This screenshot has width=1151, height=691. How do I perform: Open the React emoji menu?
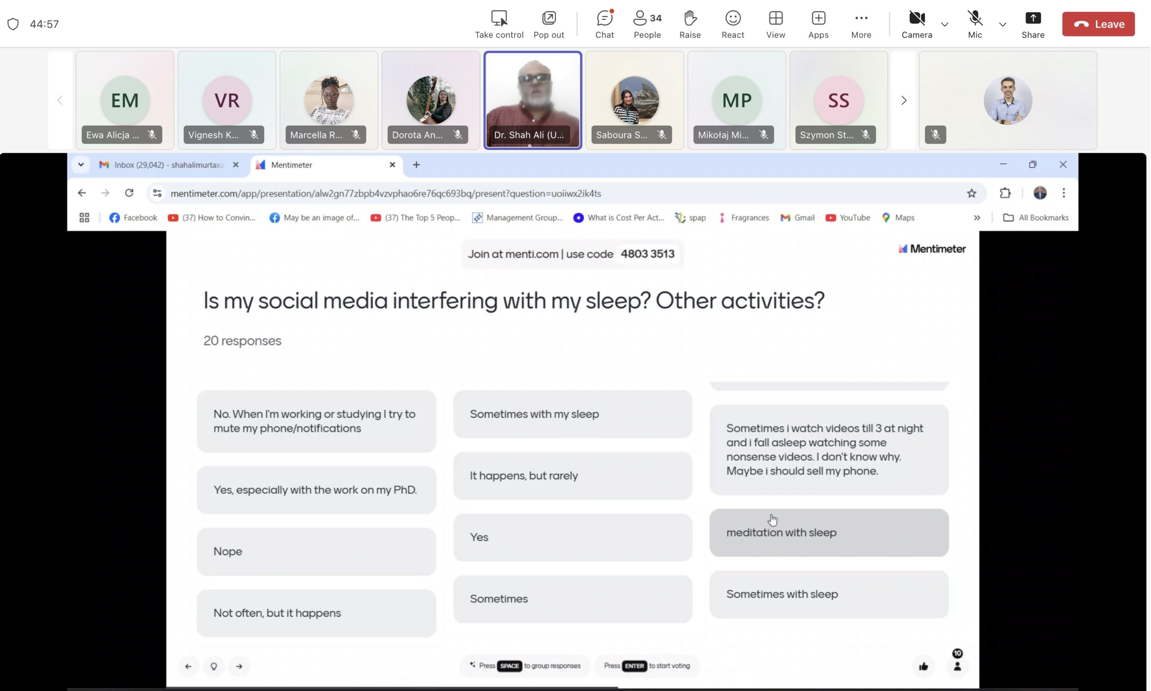732,24
